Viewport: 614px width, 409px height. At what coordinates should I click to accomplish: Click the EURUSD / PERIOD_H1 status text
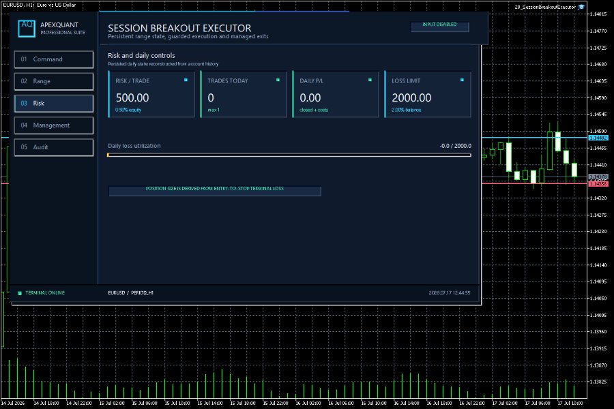130,292
